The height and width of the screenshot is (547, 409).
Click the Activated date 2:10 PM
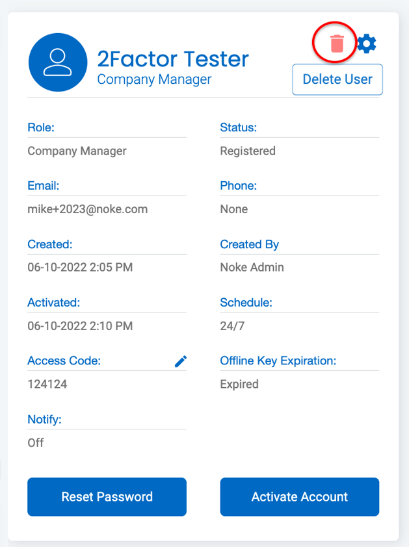click(80, 326)
